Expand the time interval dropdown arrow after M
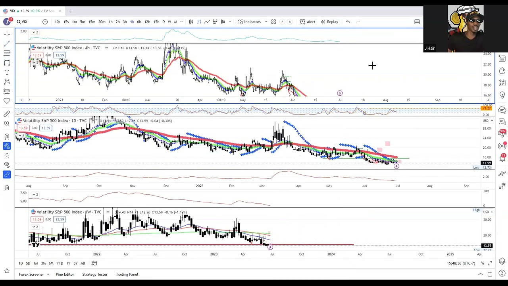The height and width of the screenshot is (286, 508). (x=182, y=22)
